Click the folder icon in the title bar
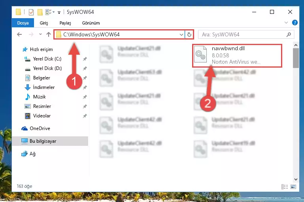The width and height of the screenshot is (304, 202). [19, 12]
